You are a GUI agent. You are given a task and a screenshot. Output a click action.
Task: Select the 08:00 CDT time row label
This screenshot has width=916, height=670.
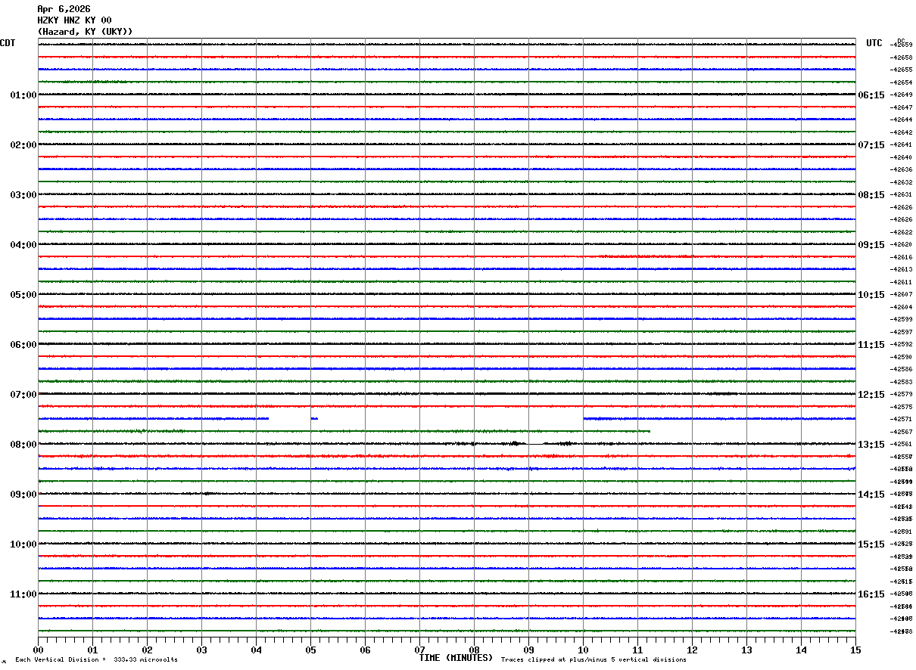pos(23,445)
